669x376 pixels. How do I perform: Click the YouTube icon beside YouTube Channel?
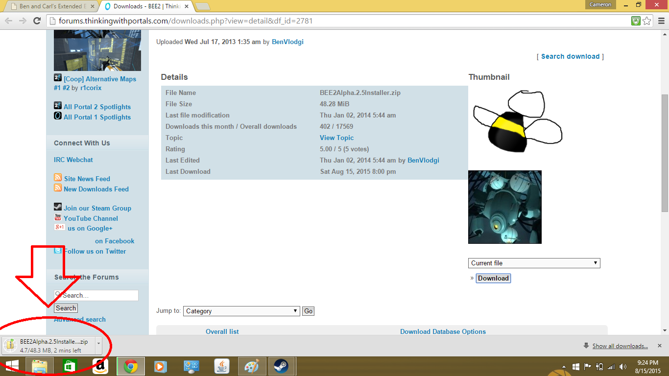(x=58, y=217)
